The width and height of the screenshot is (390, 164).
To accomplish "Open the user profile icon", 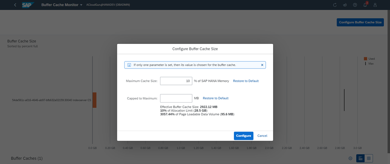I will tap(375, 5).
